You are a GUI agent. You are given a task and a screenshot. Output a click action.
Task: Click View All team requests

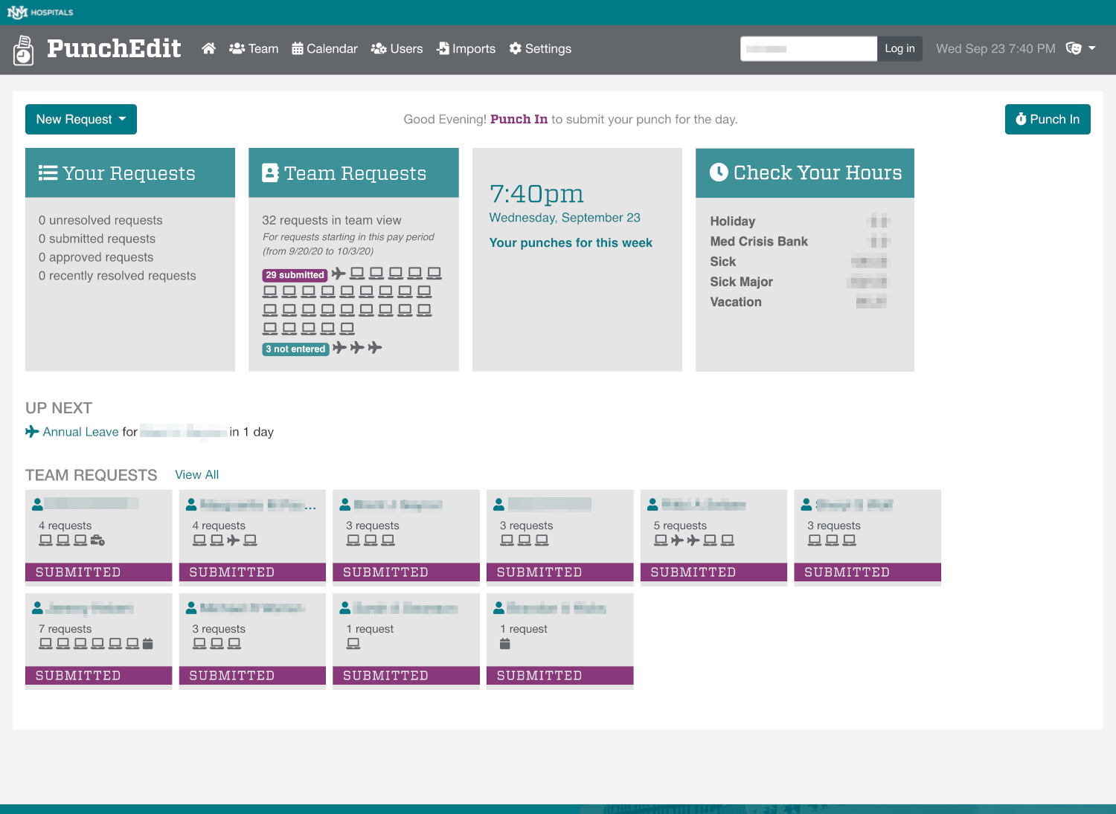click(196, 474)
